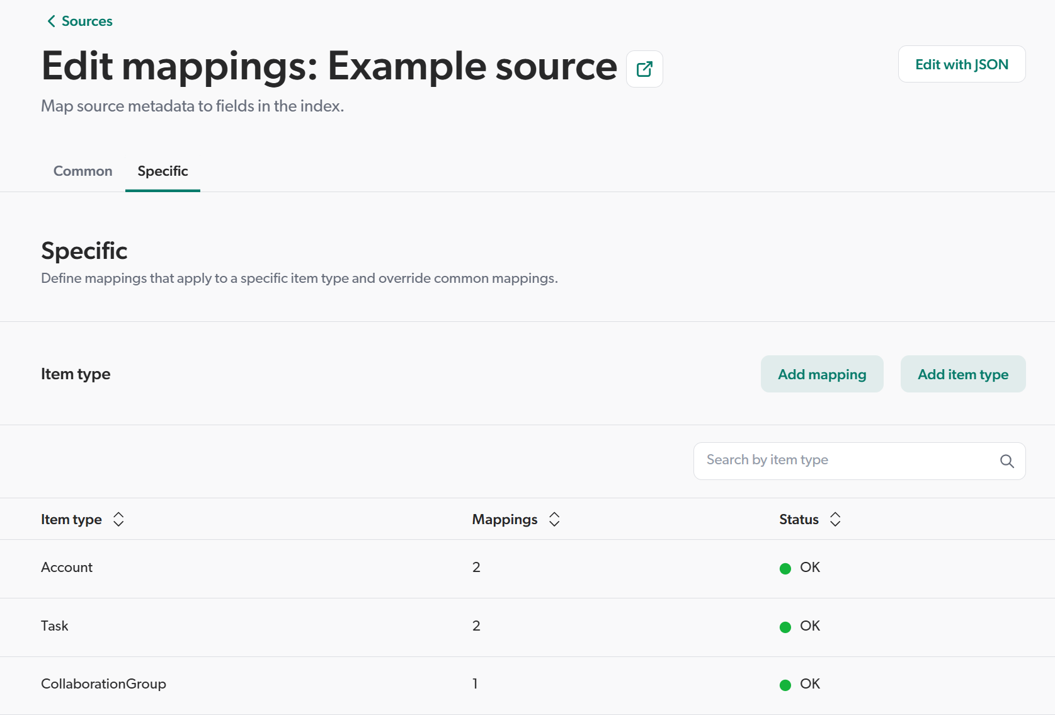Open source in new tab icon
This screenshot has height=715, width=1055.
[644, 69]
